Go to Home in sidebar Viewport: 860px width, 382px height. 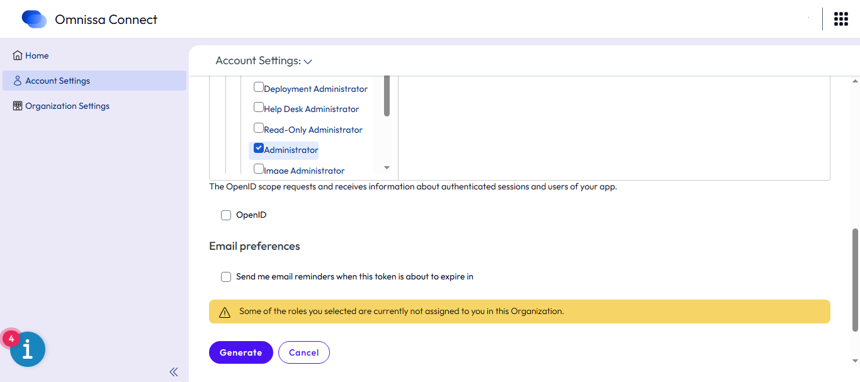(37, 55)
